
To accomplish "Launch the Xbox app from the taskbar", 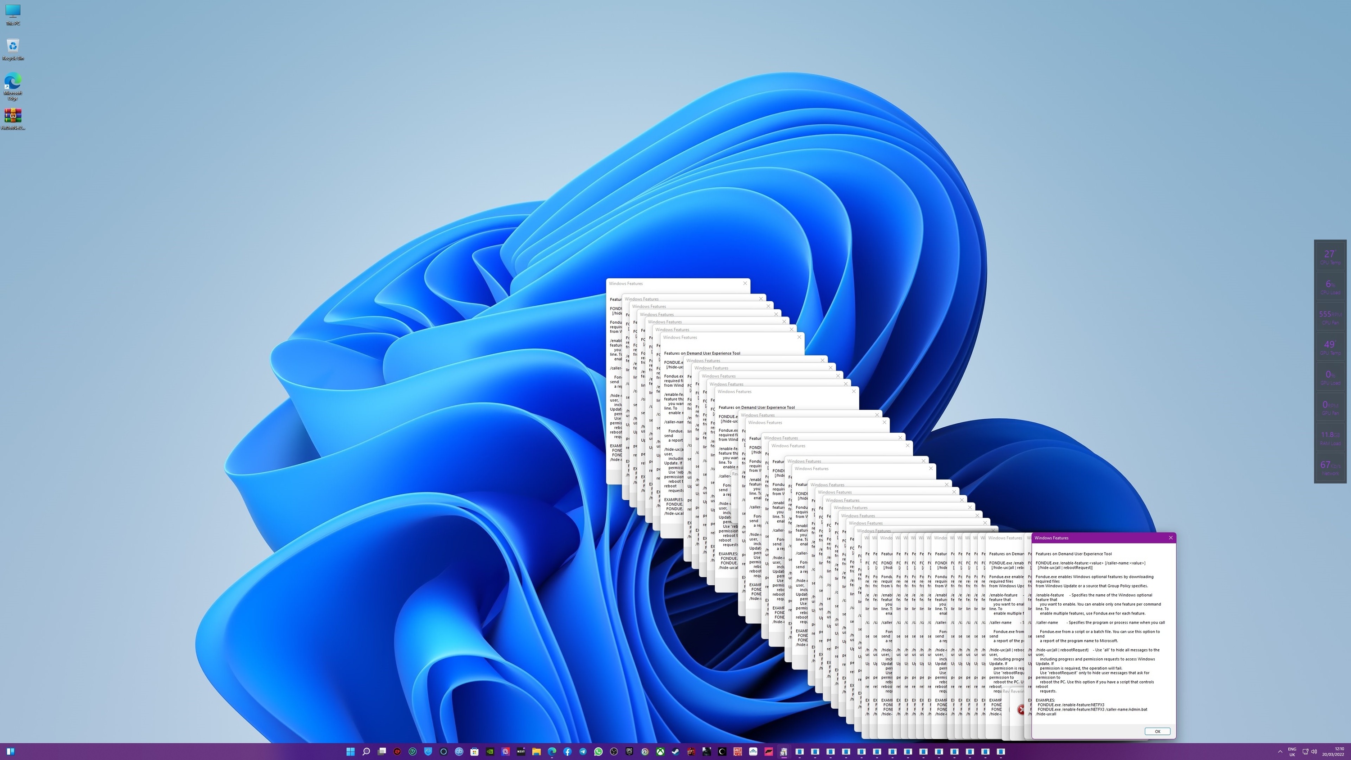I will (x=660, y=751).
